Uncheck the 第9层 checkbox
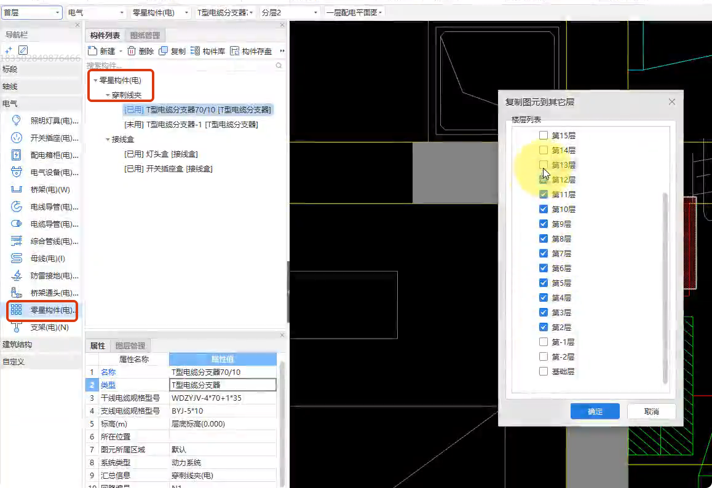Image resolution: width=712 pixels, height=488 pixels. click(x=544, y=224)
